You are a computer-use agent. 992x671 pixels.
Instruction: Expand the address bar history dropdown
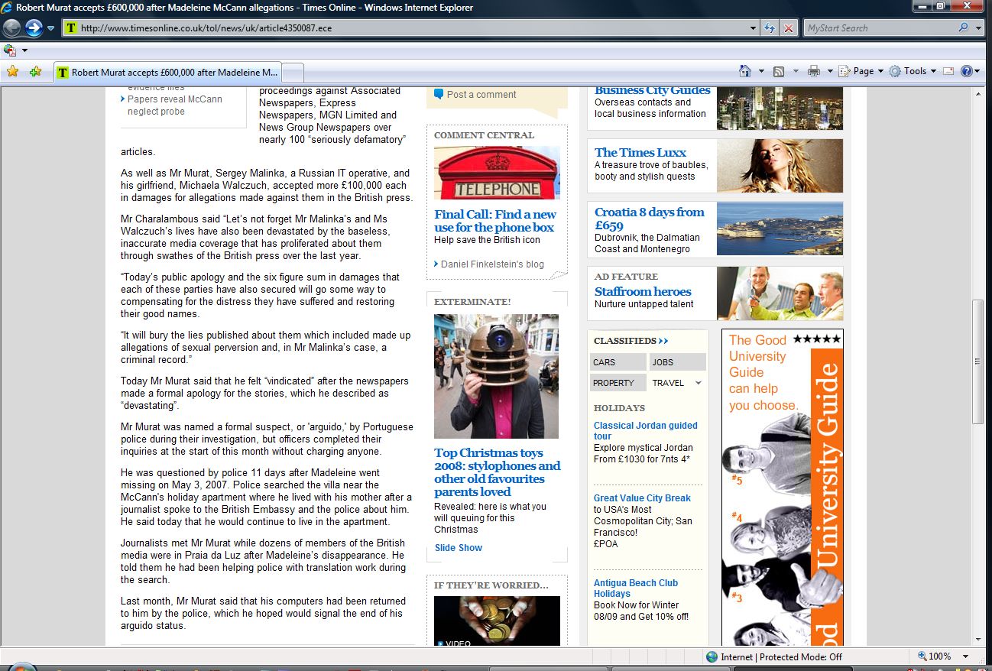point(754,28)
